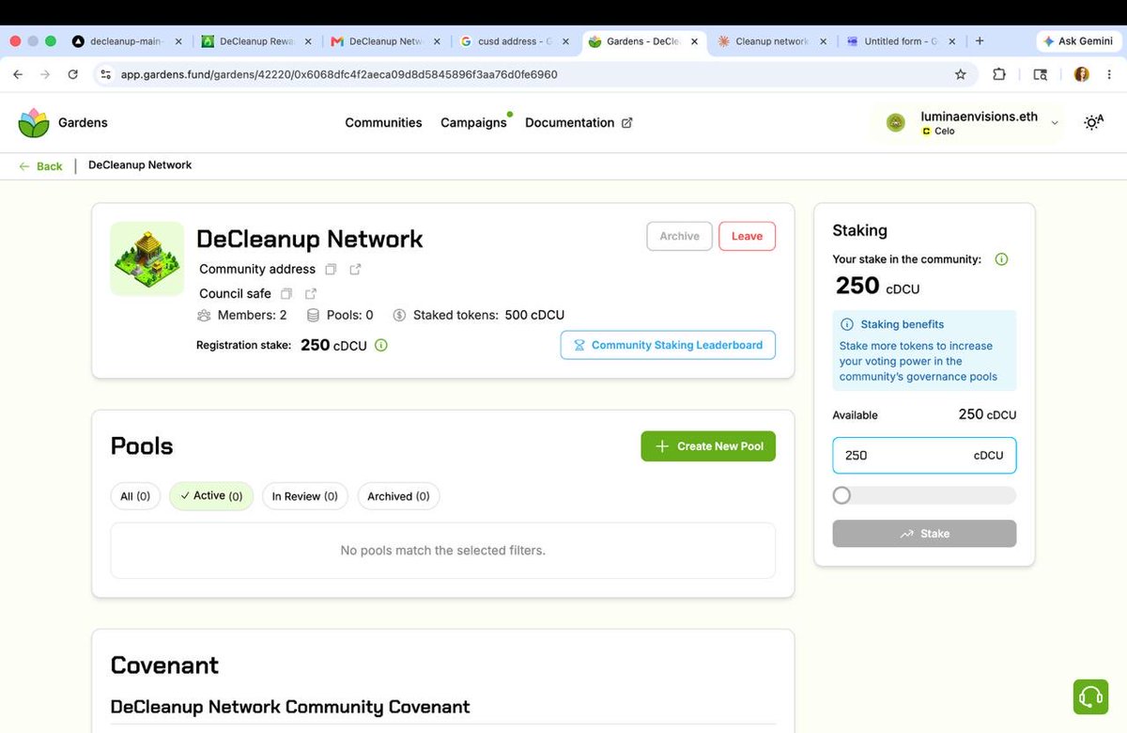Open the Communities menu
This screenshot has width=1127, height=733.
383,123
